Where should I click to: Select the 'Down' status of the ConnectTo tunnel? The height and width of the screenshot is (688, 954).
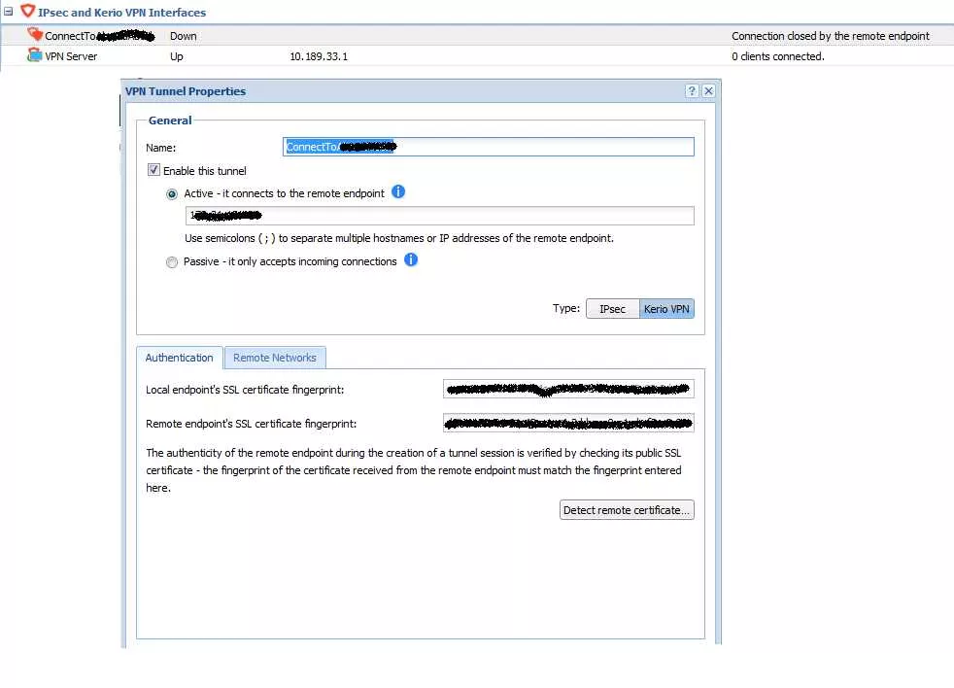[x=184, y=36]
